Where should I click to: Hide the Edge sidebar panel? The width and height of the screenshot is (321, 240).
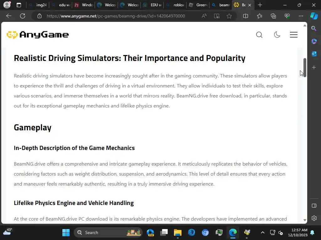click(314, 206)
